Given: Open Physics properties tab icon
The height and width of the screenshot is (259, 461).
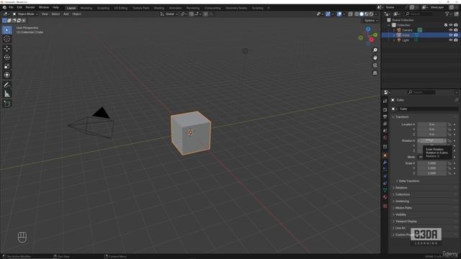Looking at the screenshot, I should click(x=385, y=176).
